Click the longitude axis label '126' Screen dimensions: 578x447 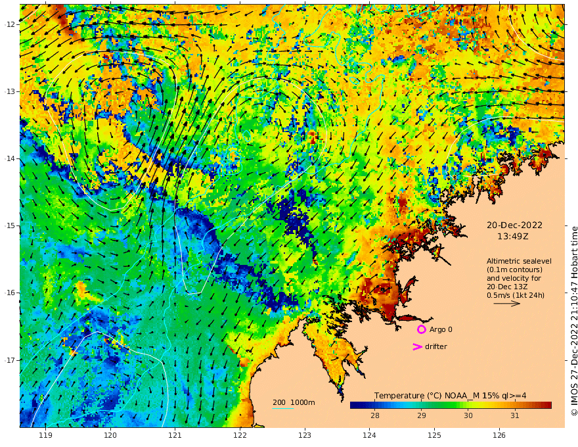499,436
